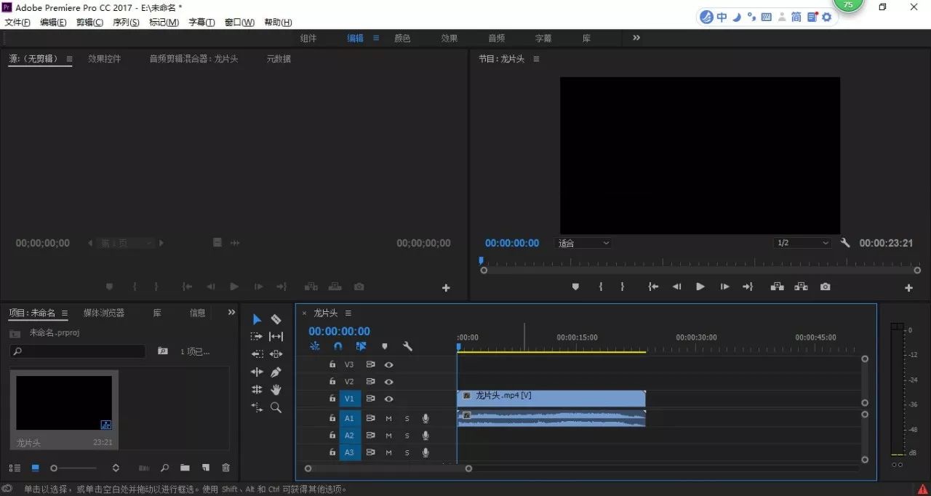Select the Track Select Backward tool

click(x=257, y=354)
